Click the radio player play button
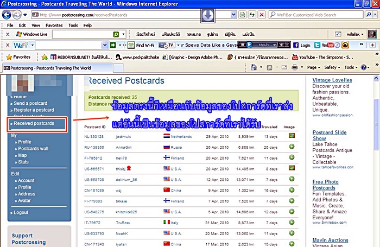The height and width of the screenshot is (247, 380). tap(249, 45)
